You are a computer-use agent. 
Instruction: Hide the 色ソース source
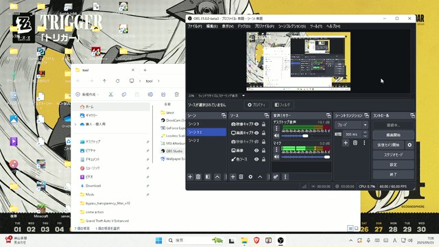[x=257, y=159]
